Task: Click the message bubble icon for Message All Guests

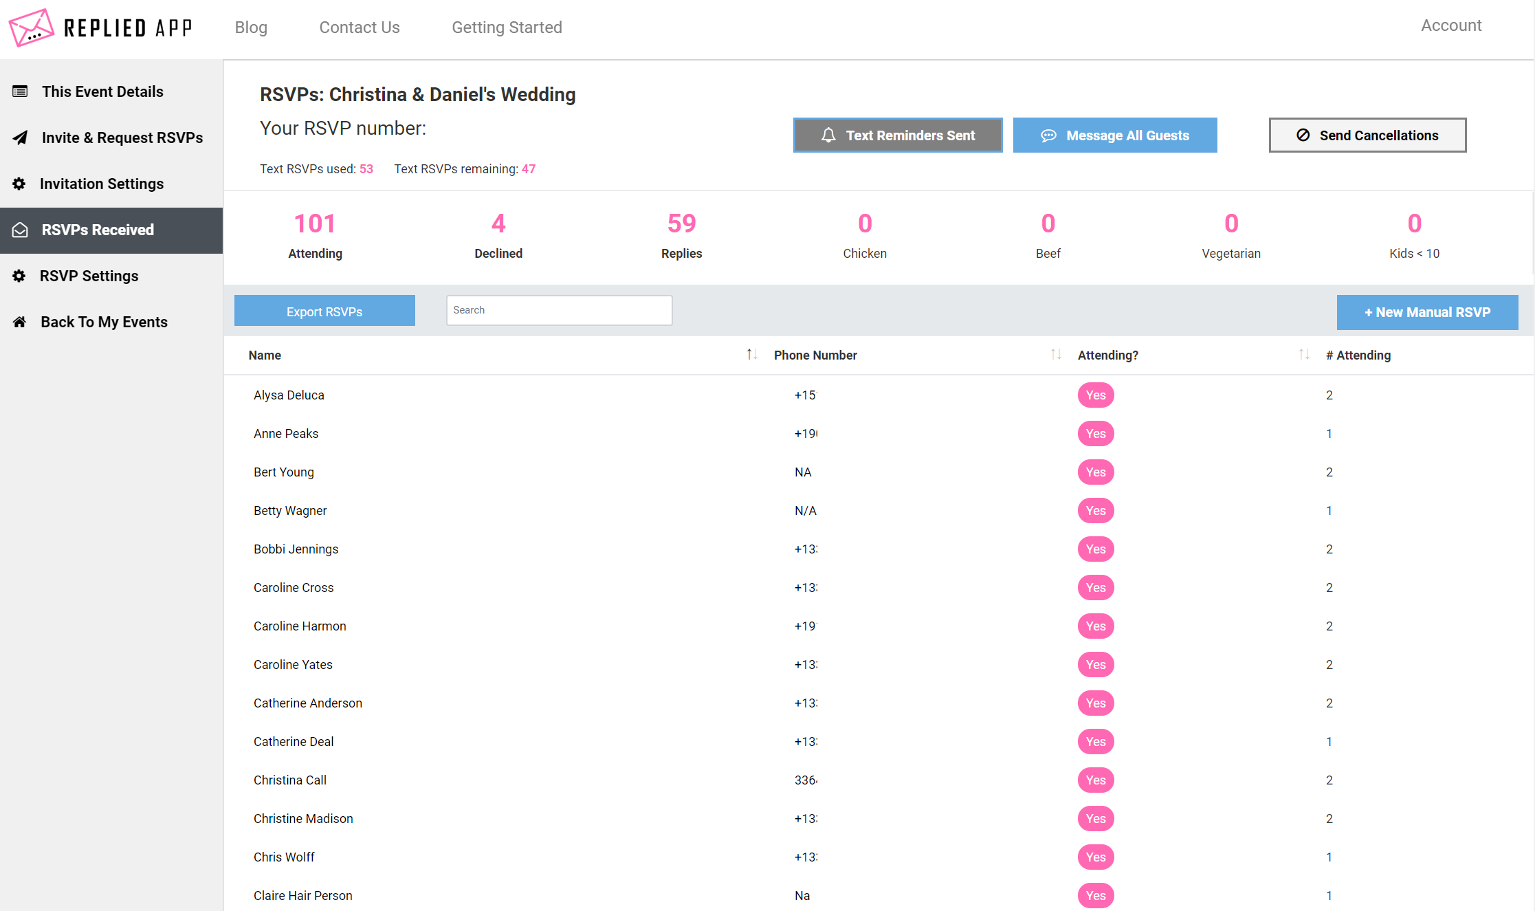Action: [x=1047, y=135]
